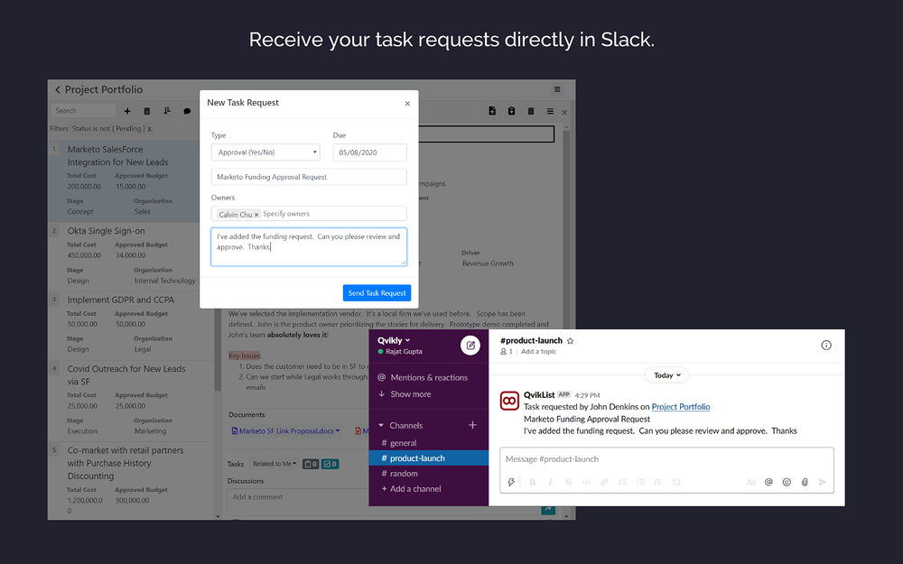
Task: Click Add a topic in channel header
Action: click(x=538, y=352)
